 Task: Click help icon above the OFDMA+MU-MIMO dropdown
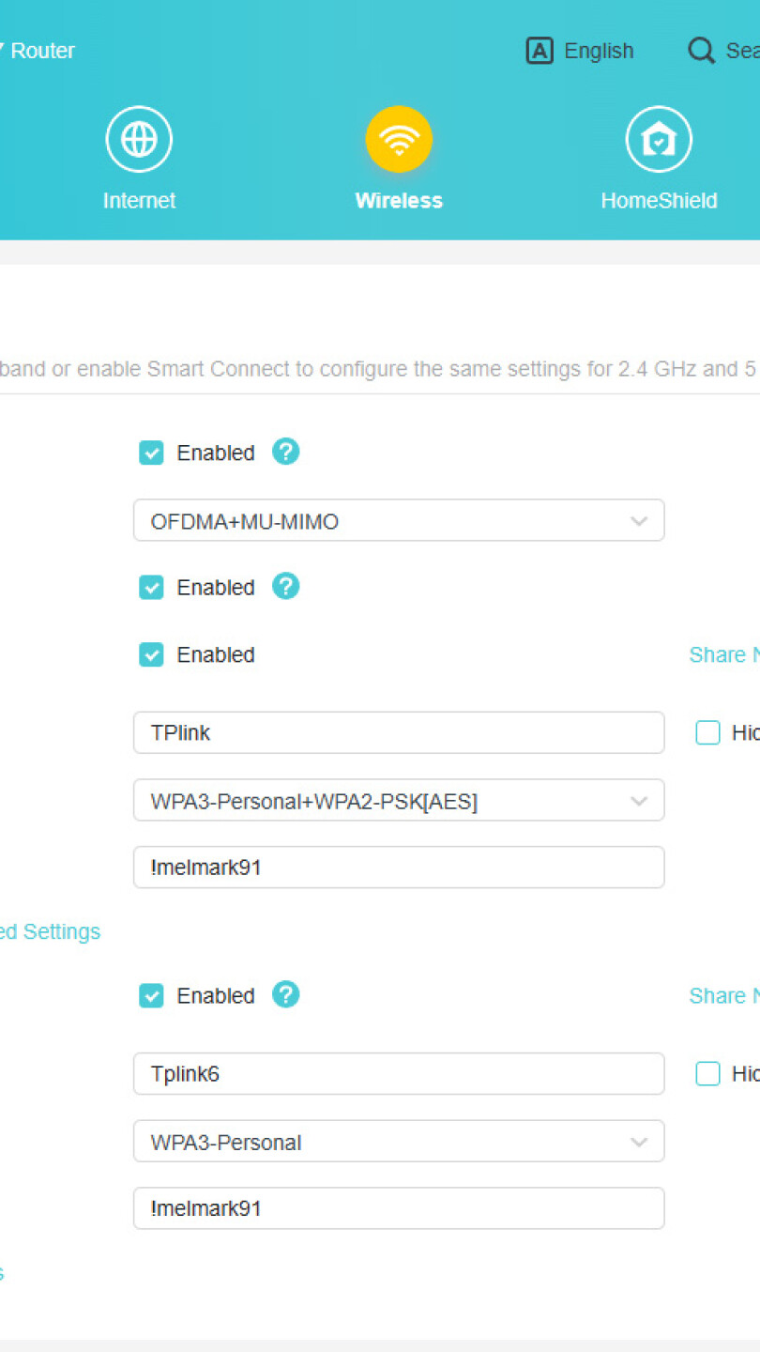(285, 452)
